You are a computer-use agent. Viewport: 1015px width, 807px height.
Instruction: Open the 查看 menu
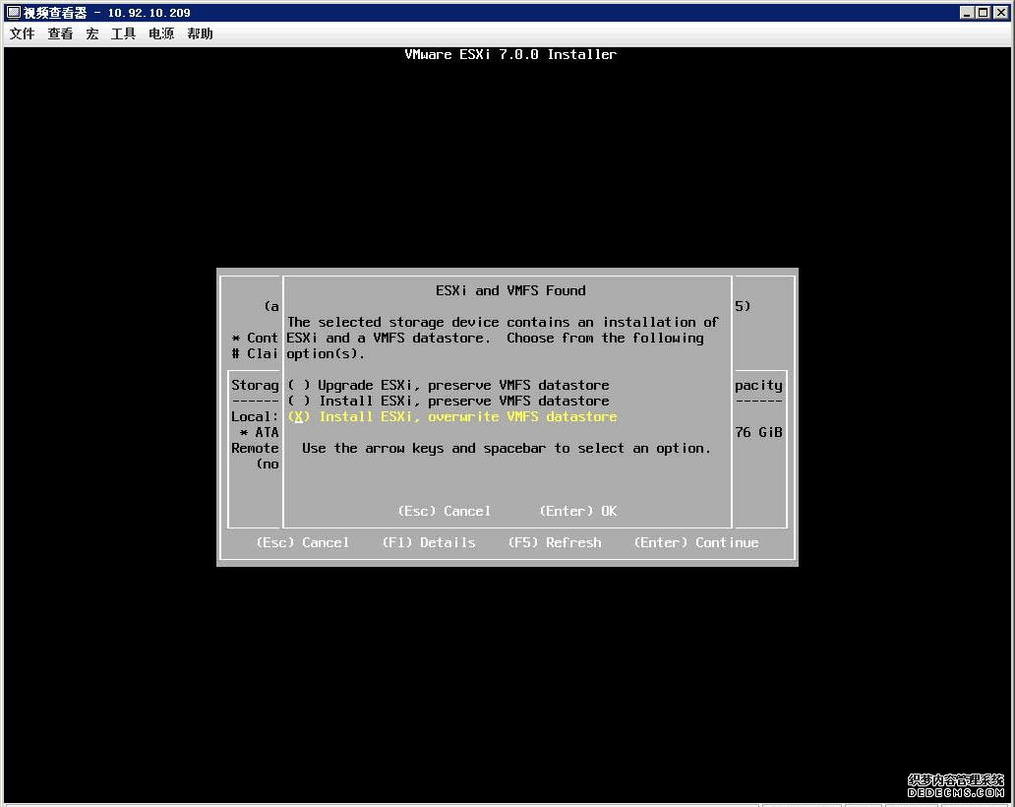pos(60,33)
